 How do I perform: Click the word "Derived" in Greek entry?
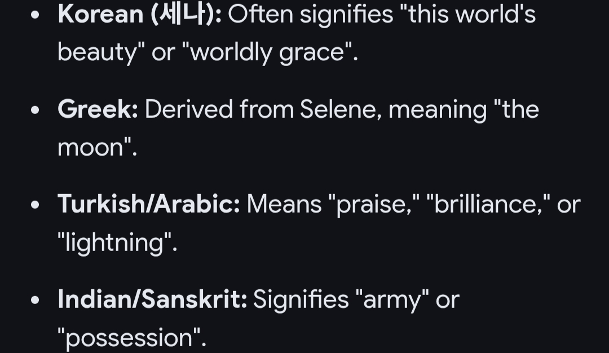[x=189, y=109]
